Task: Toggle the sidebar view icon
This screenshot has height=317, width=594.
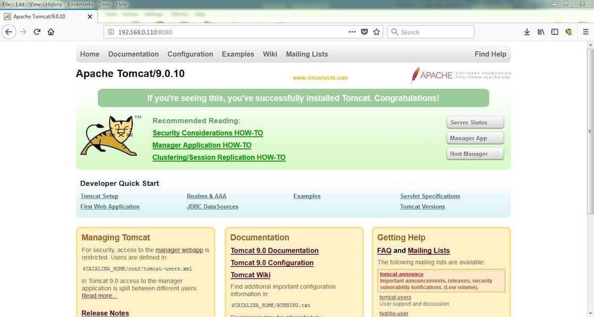Action: tap(555, 32)
